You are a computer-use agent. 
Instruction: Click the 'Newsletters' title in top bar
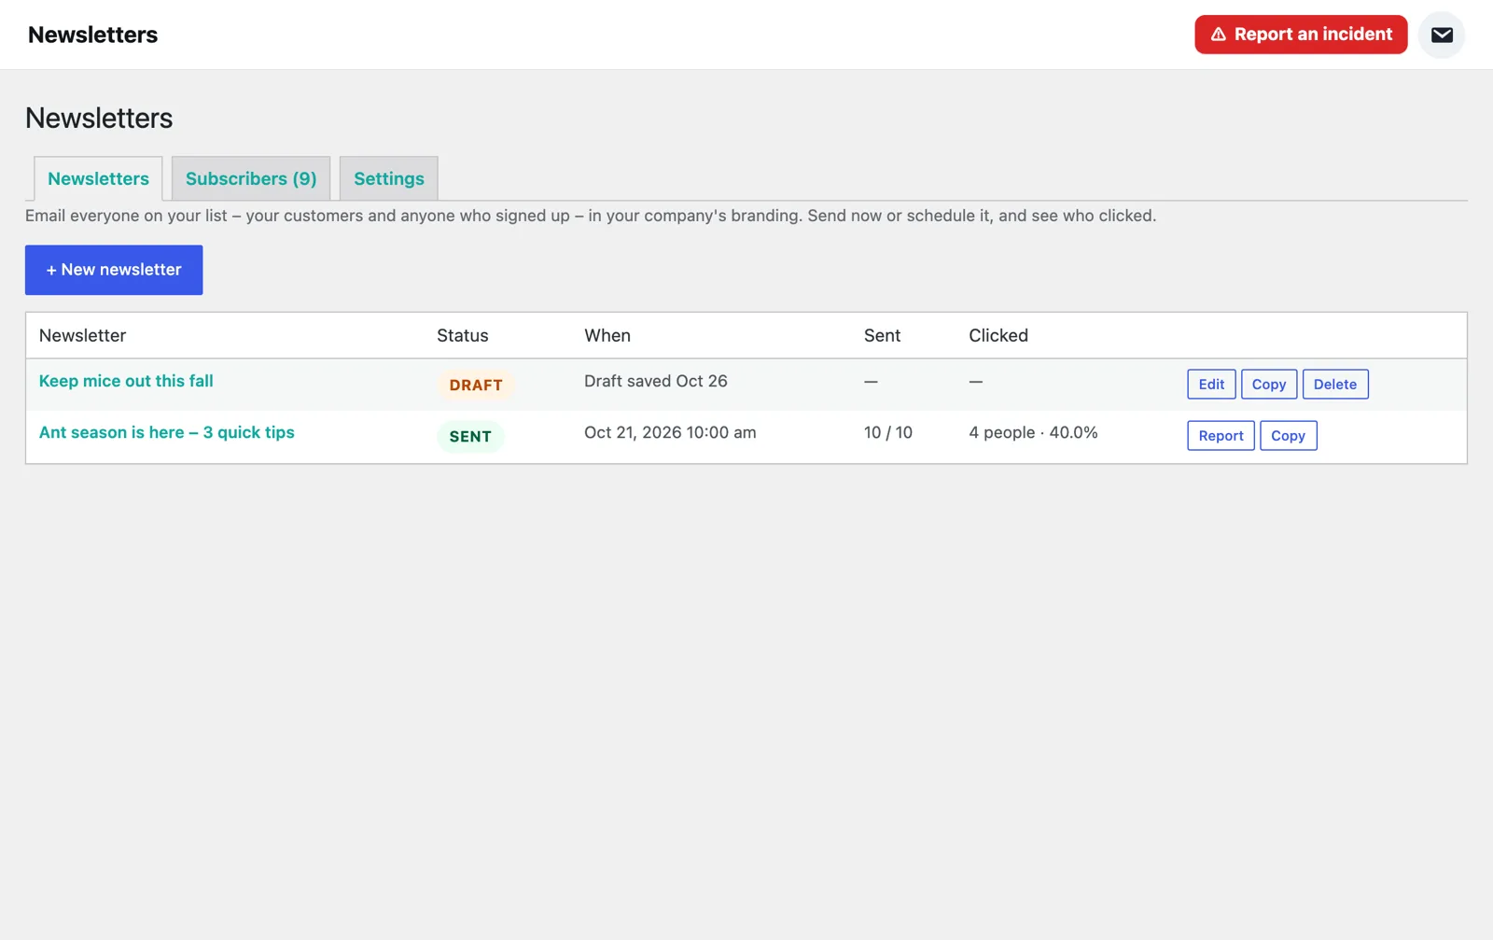[x=92, y=35]
